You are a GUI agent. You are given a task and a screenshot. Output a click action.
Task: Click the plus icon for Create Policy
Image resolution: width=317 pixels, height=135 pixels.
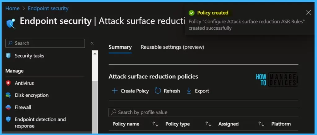115,91
